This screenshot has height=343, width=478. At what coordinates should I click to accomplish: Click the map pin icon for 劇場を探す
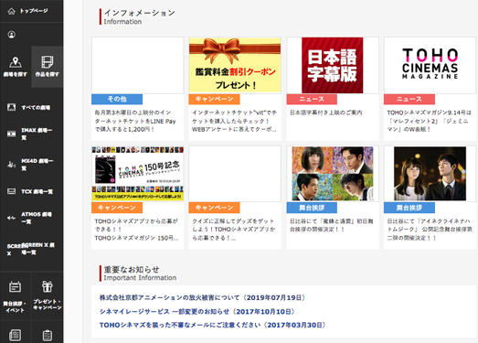(x=16, y=62)
